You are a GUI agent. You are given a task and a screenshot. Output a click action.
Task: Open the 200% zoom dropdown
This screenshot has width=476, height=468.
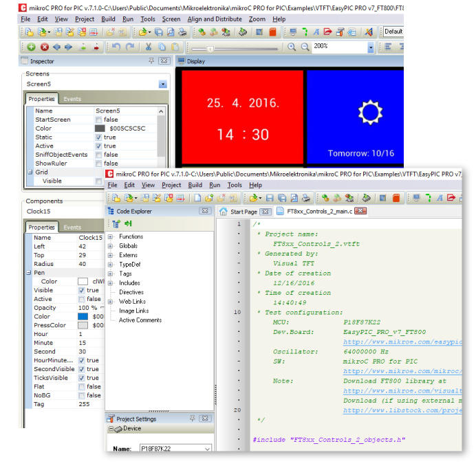tap(370, 47)
